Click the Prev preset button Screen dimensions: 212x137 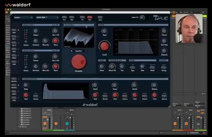click(64, 17)
